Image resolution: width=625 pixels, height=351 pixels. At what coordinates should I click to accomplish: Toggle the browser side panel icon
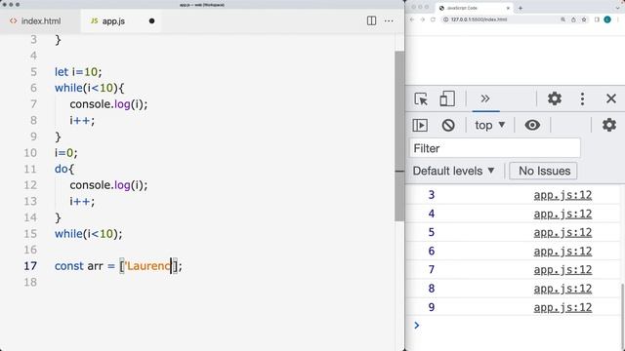(597, 19)
